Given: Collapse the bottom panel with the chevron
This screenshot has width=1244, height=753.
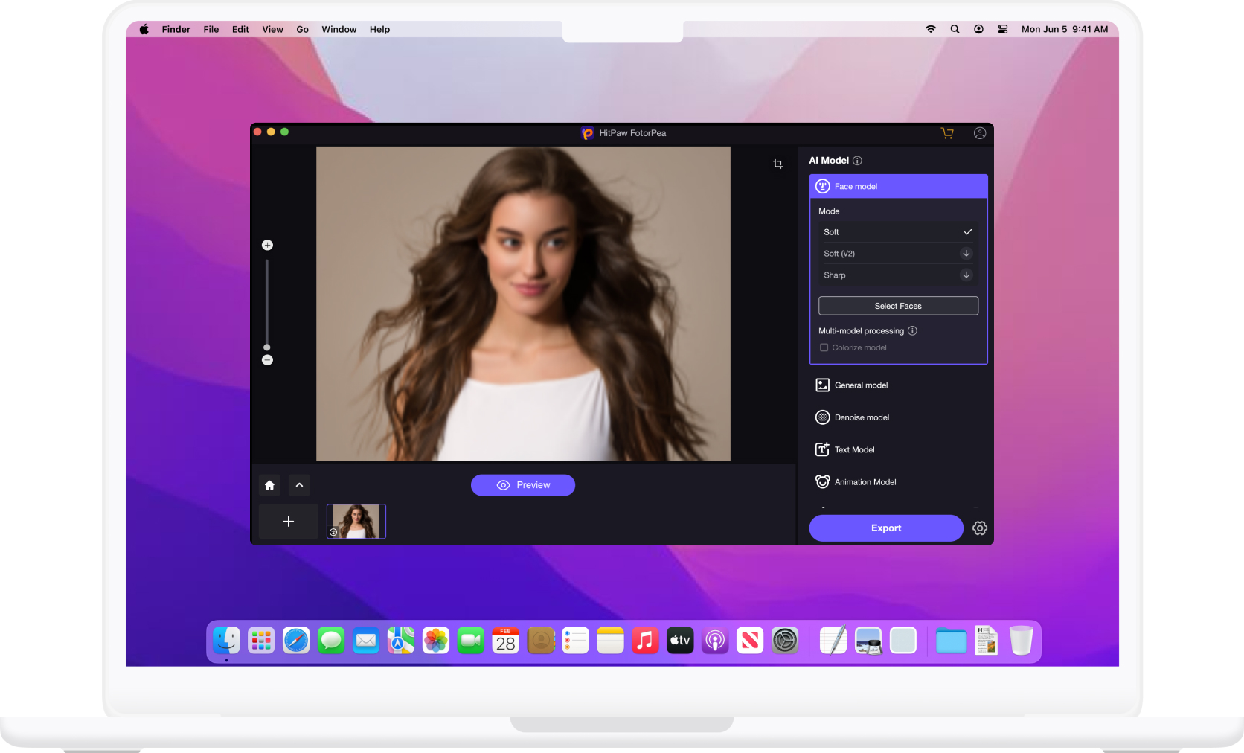Looking at the screenshot, I should click(299, 484).
